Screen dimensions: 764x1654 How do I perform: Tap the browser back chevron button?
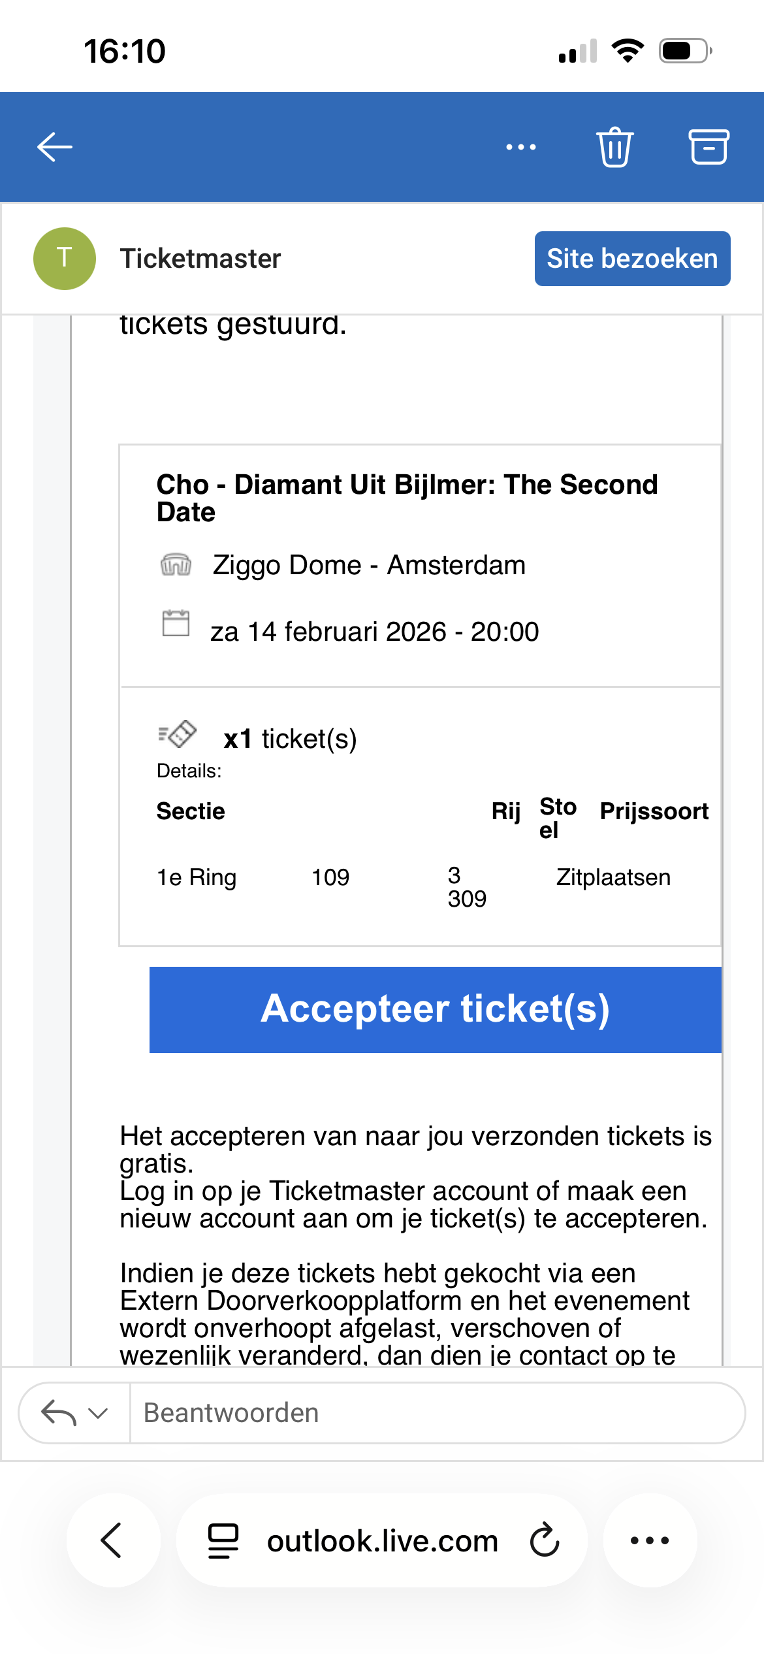pos(113,1540)
